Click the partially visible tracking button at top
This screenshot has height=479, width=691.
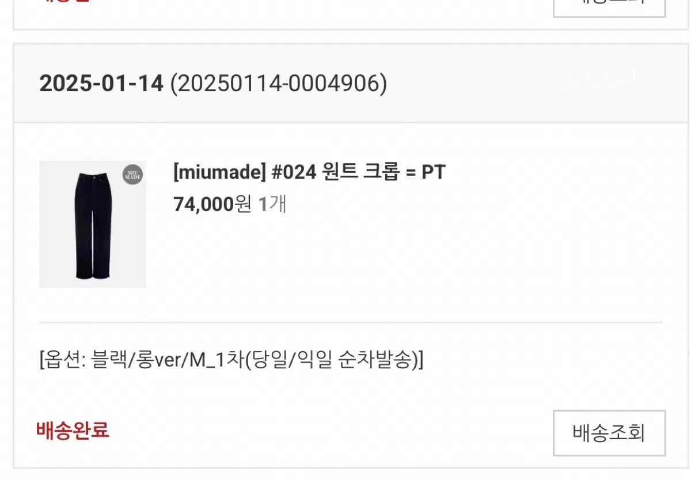[x=609, y=6]
